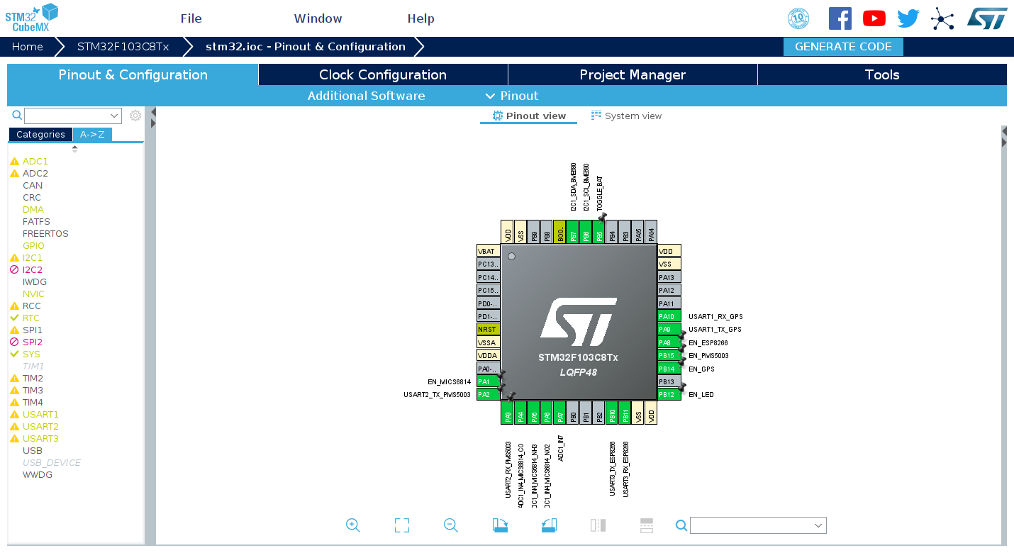
Task: Click in the peripheral search input field
Action: 67,116
